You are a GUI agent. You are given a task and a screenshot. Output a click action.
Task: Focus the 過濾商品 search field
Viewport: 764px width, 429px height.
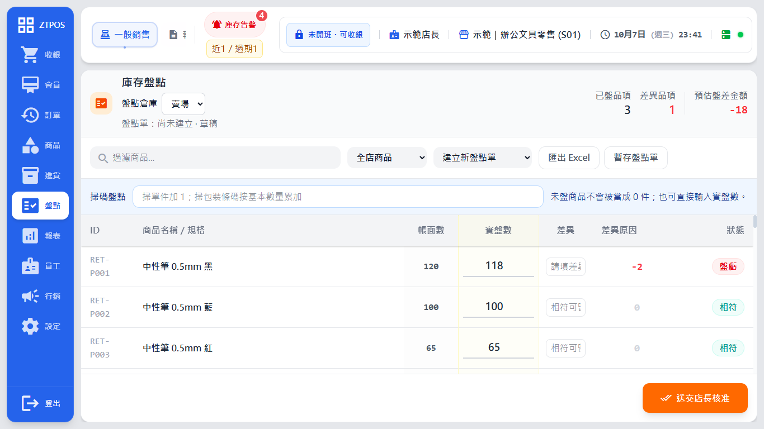pyautogui.click(x=215, y=158)
